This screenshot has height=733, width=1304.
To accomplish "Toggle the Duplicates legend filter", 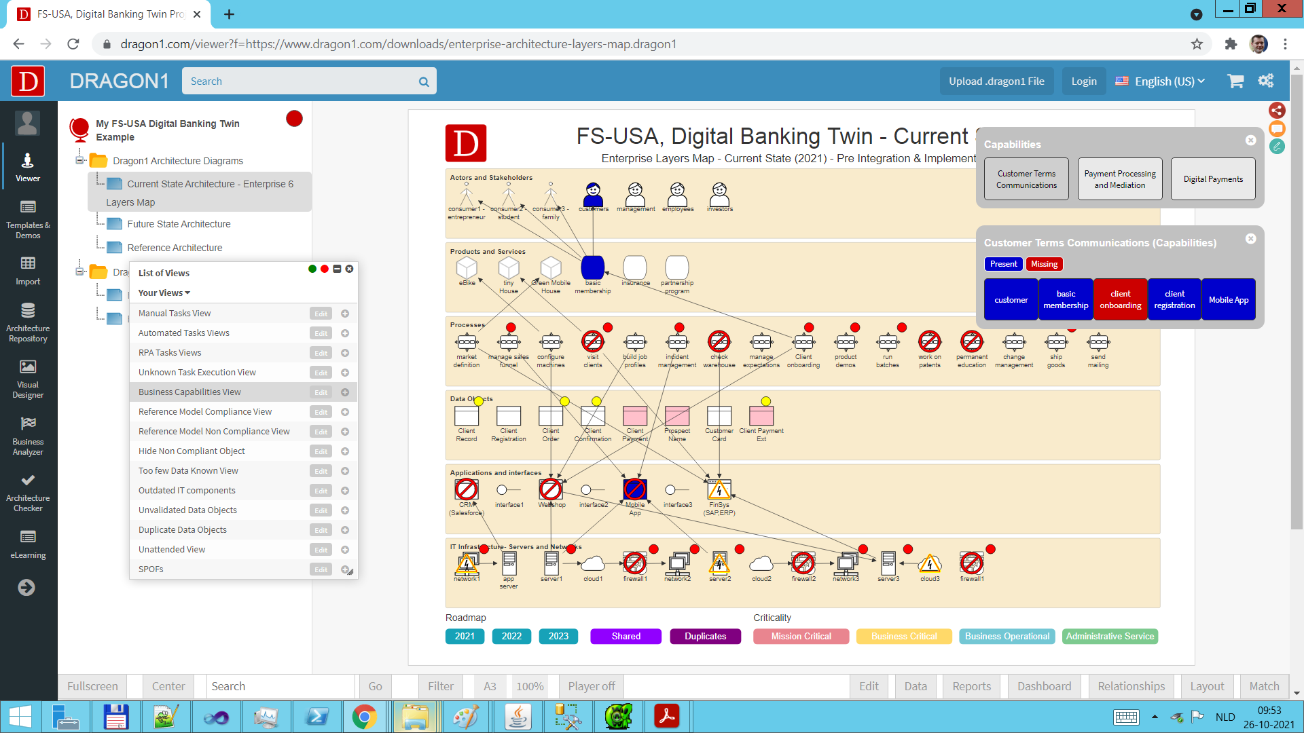I will coord(705,636).
